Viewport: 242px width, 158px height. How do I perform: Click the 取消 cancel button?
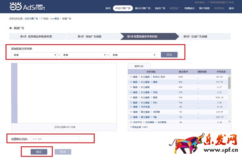point(63,151)
